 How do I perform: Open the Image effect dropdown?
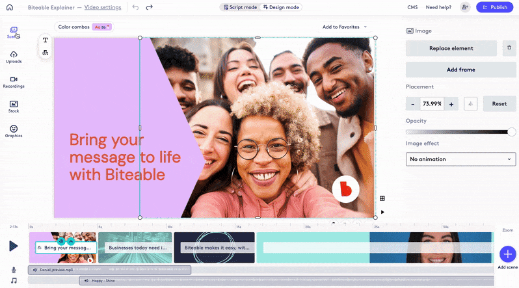[x=460, y=159]
